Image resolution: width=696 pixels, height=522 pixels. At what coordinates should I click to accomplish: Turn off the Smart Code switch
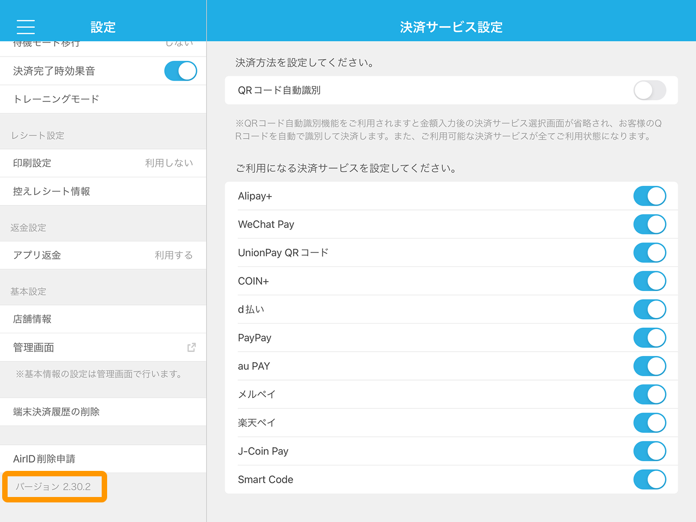pos(649,479)
